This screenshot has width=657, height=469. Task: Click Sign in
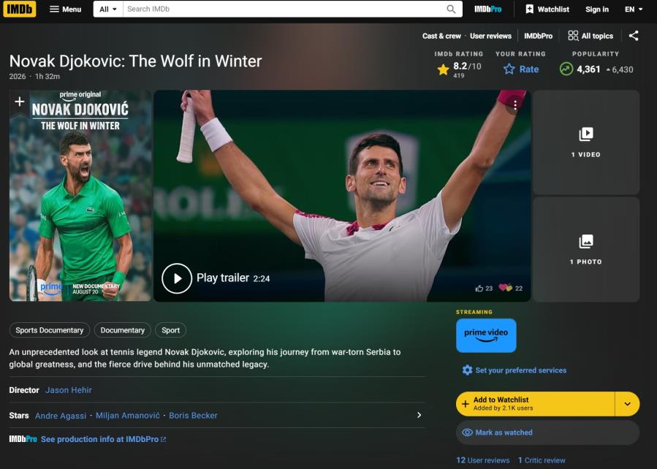(596, 9)
